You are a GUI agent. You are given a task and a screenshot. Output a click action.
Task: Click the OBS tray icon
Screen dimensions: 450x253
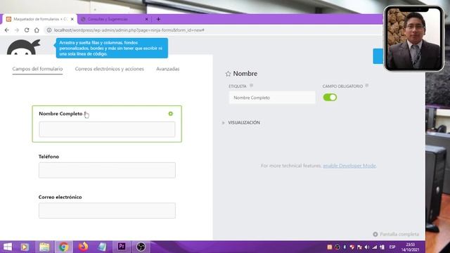[x=337, y=247]
